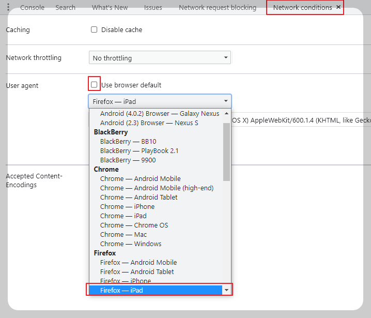Select the Network conditions tab

302,8
